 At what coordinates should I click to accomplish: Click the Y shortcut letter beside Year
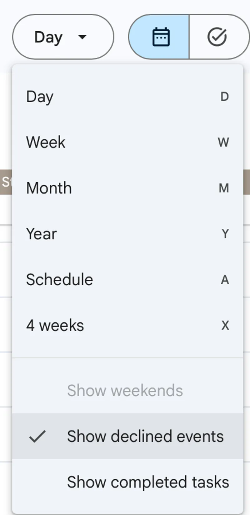tap(225, 234)
